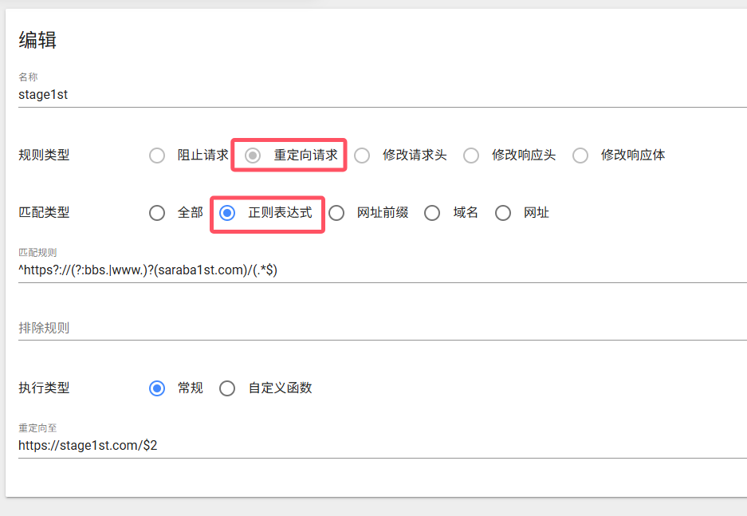The height and width of the screenshot is (516, 747).
Task: Click the 匹配规则 regex input field
Action: pos(383,270)
